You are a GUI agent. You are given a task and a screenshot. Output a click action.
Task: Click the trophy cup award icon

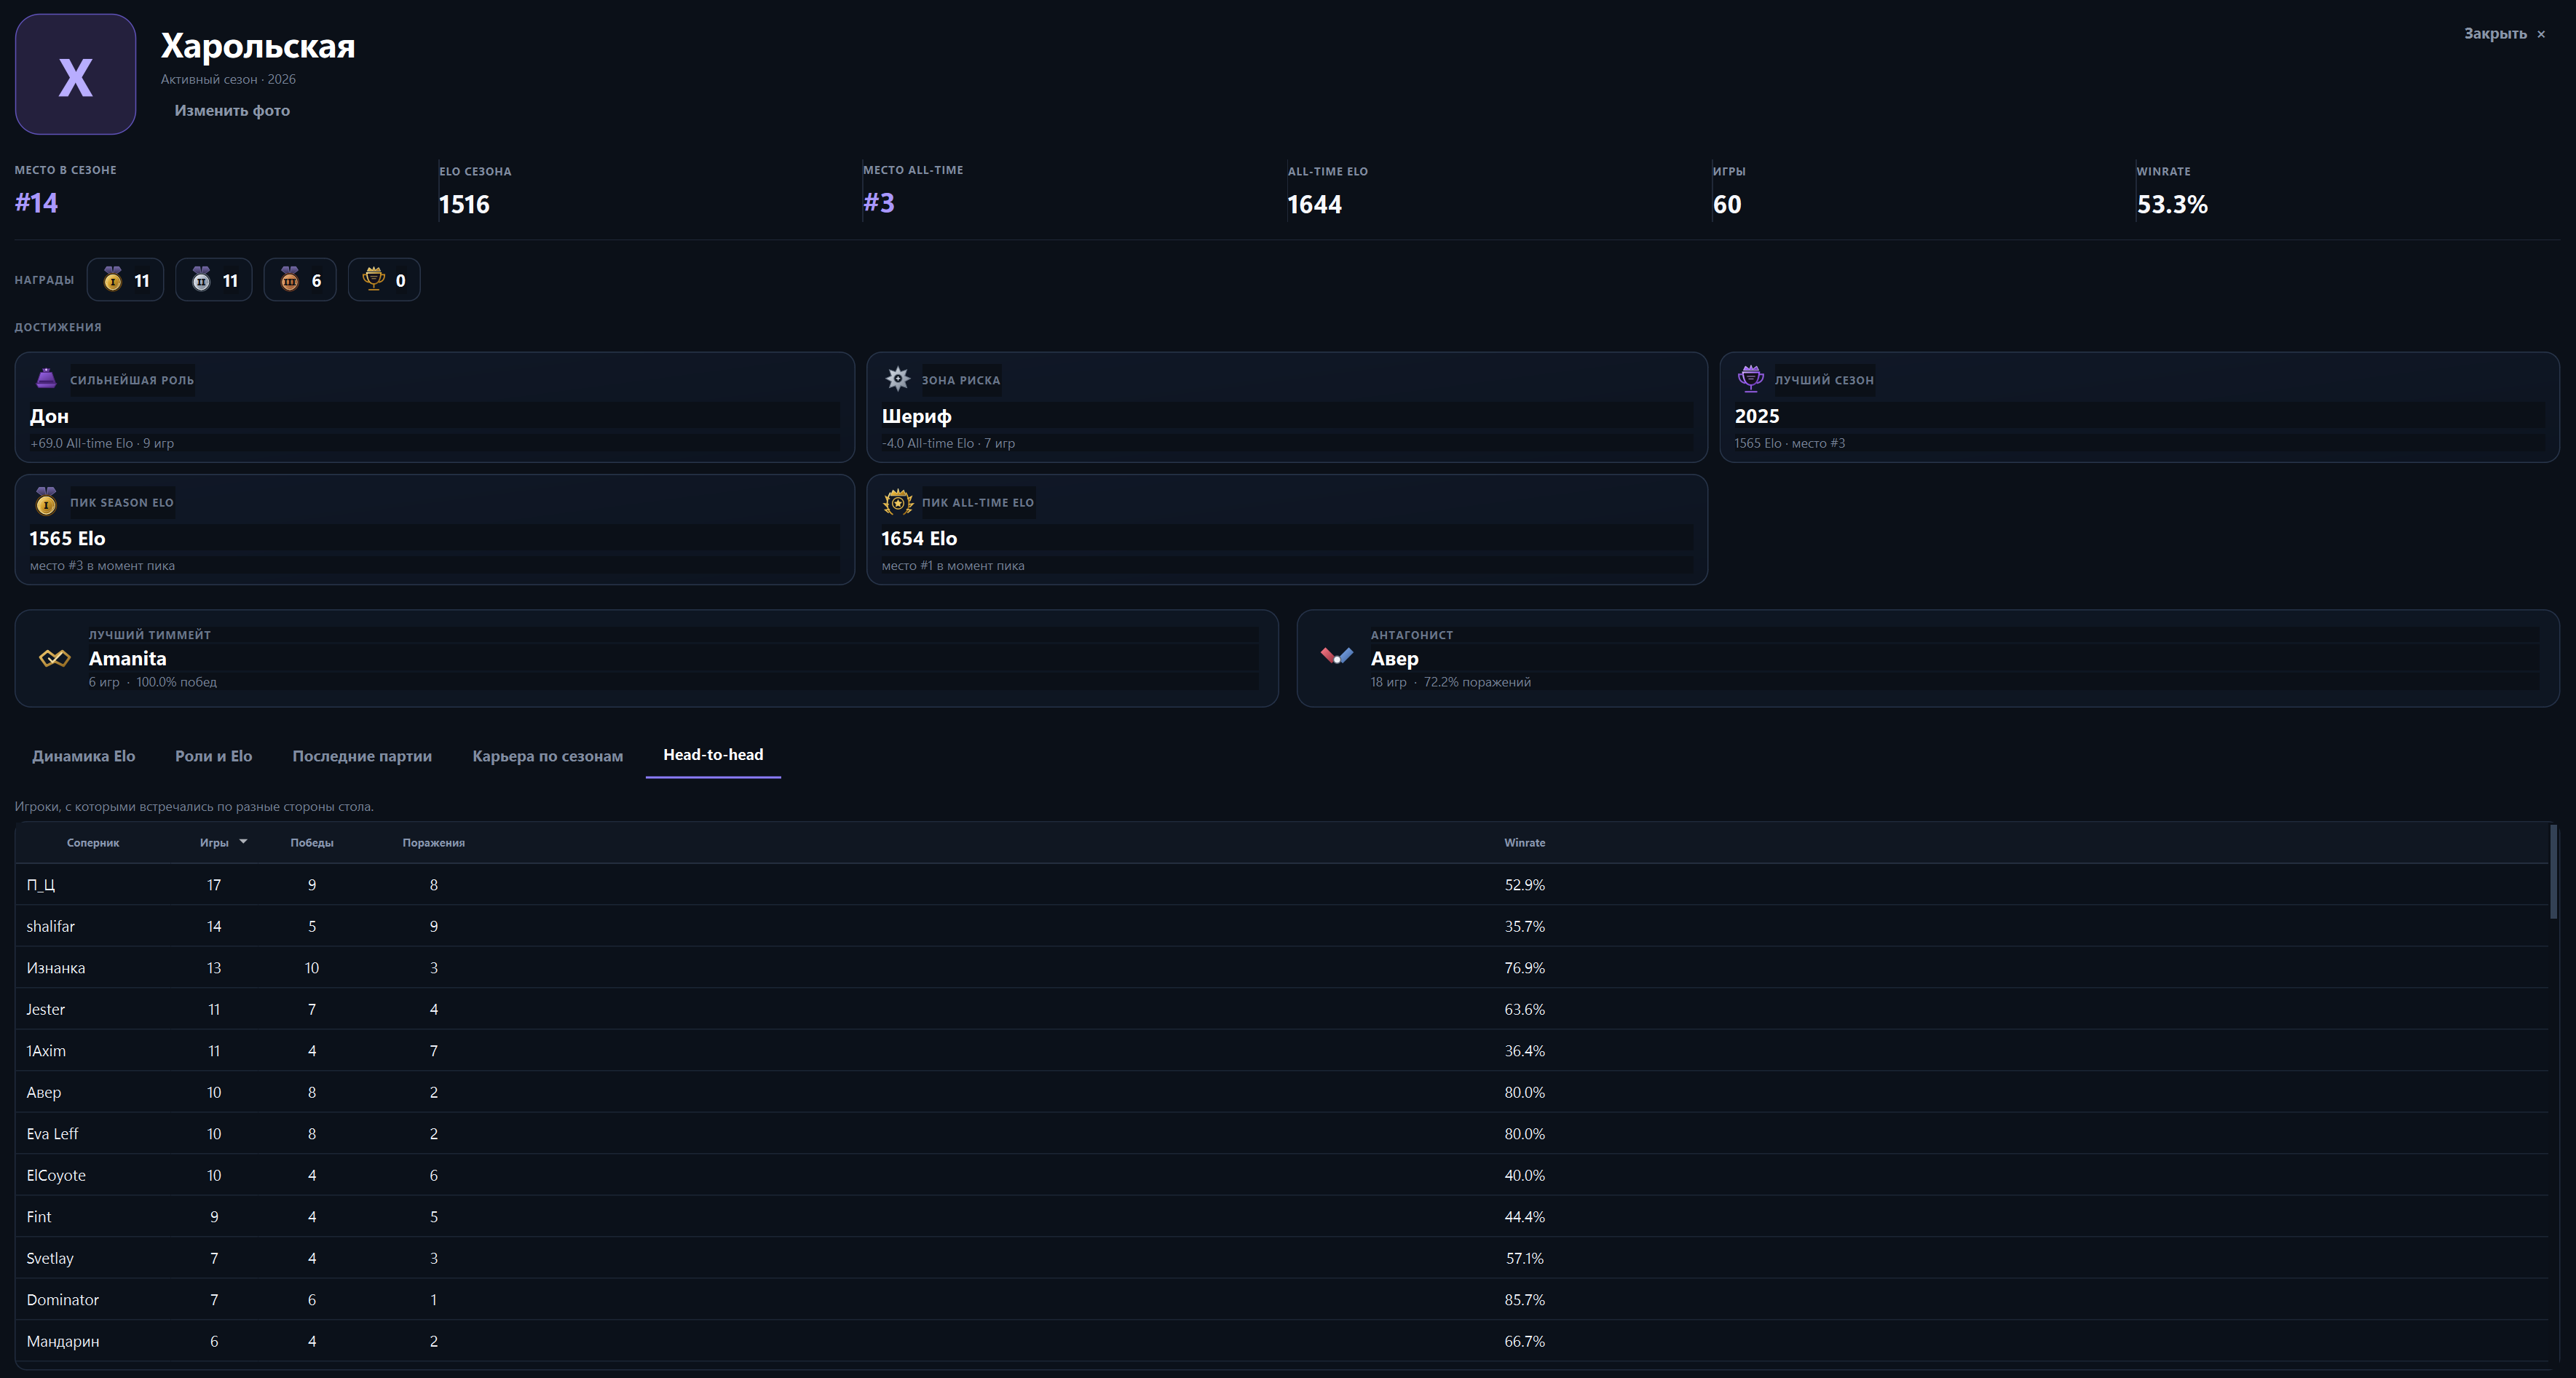point(374,279)
